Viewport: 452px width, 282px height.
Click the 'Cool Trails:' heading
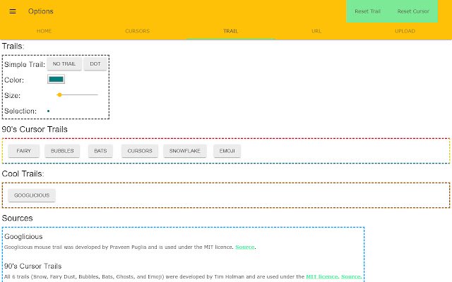(x=23, y=173)
